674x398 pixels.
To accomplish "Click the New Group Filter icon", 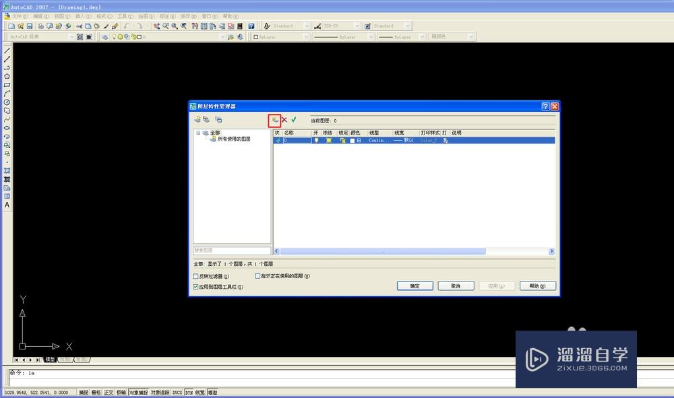I will pos(206,119).
